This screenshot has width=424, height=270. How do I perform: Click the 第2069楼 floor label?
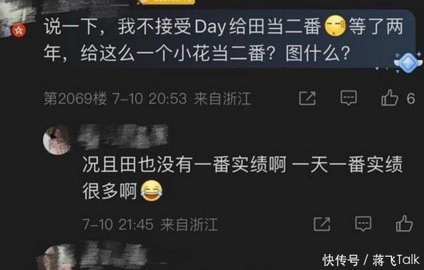coord(76,98)
